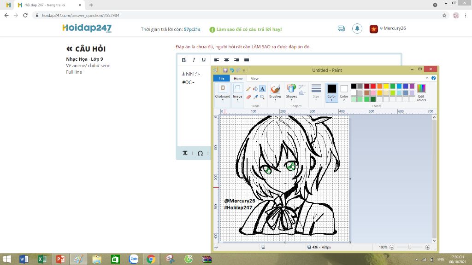Open Paint Help question mark icon

click(433, 78)
